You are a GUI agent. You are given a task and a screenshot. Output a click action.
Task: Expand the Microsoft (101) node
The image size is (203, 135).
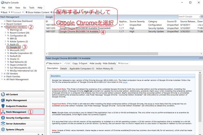coord(5,50)
